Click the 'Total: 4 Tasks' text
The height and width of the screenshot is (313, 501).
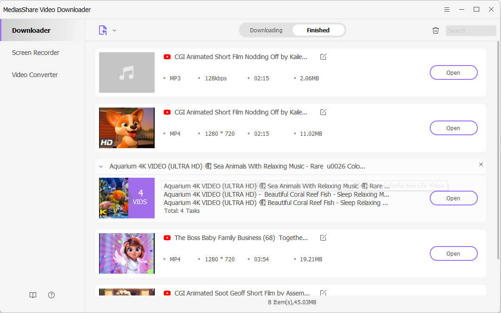pos(182,211)
